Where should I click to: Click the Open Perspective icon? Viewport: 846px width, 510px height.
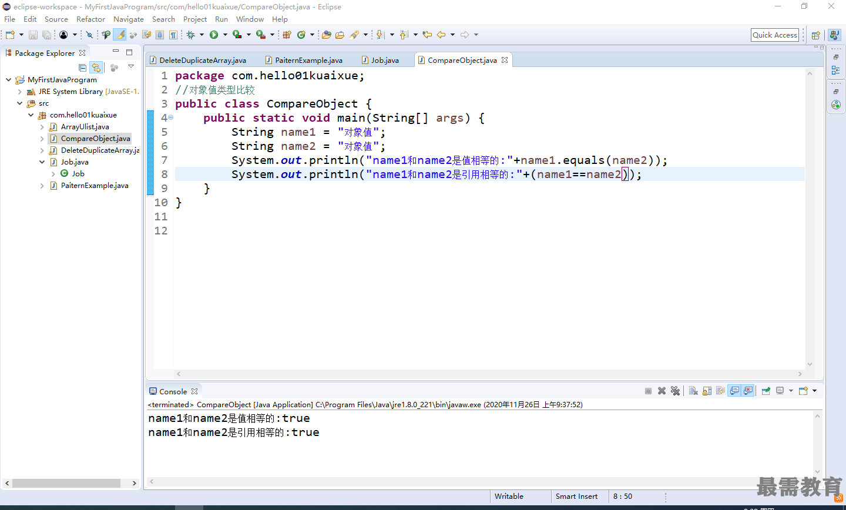click(815, 35)
